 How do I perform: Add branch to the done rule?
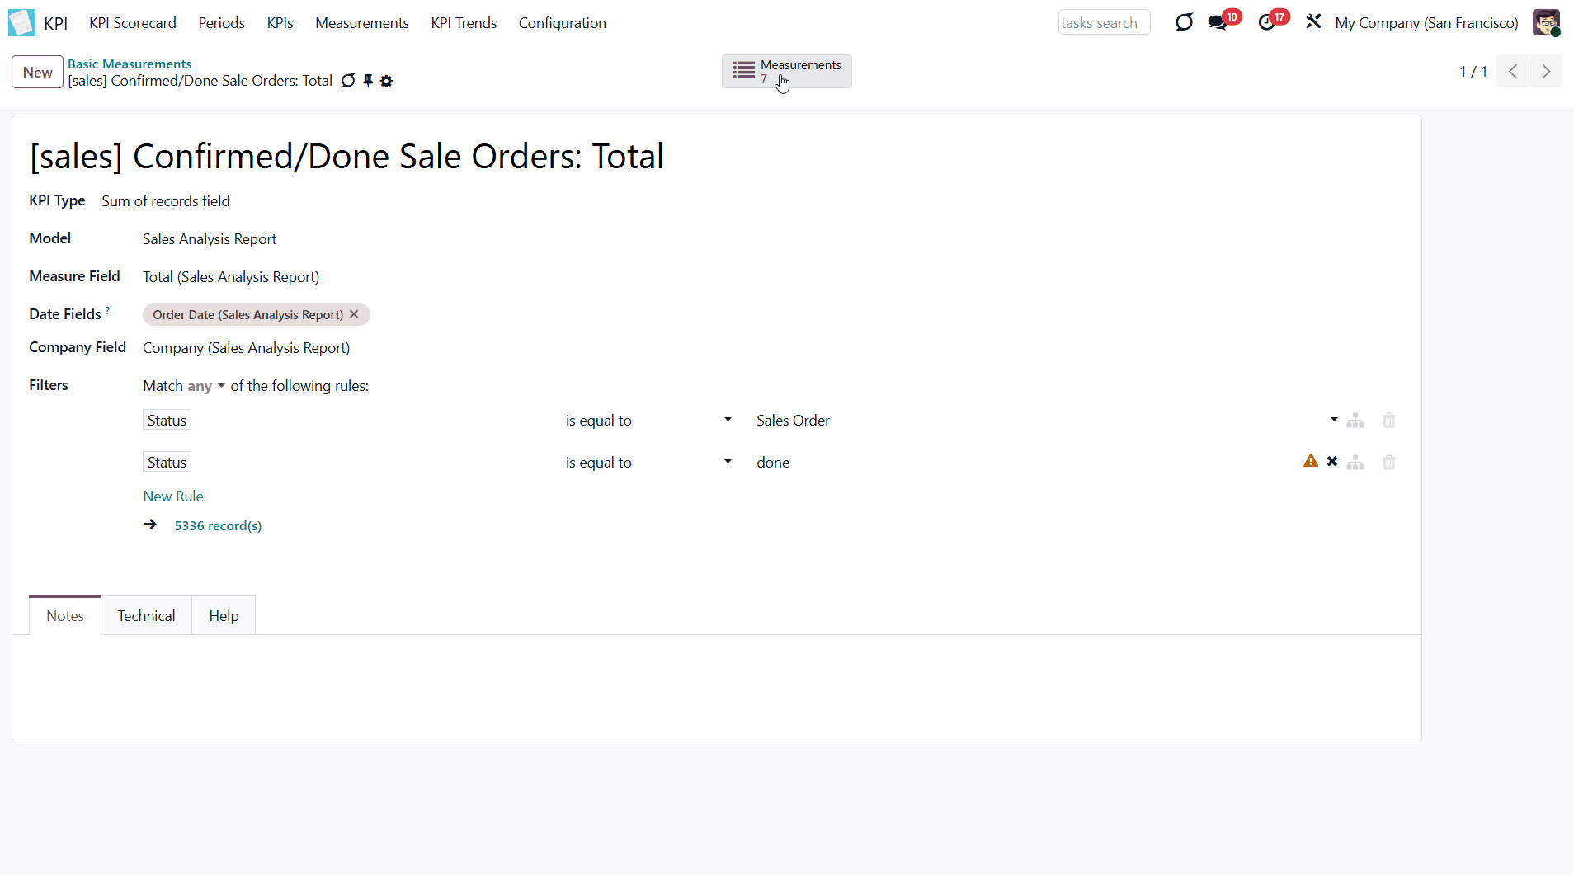coord(1355,463)
